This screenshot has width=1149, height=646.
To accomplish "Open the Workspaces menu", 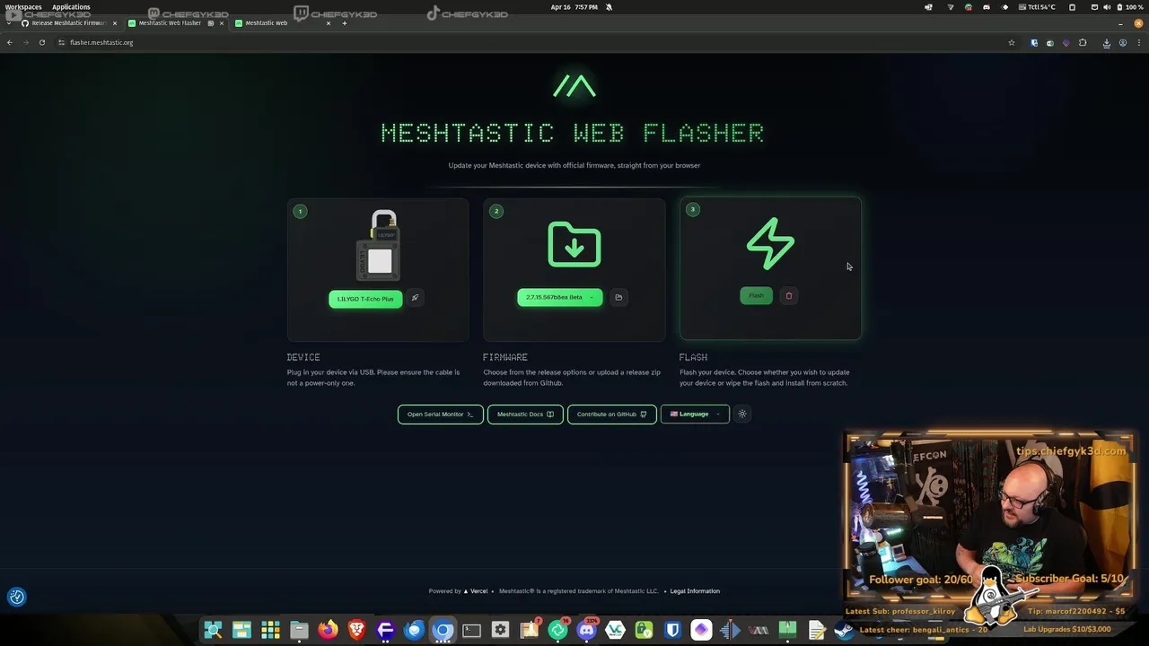I will click(x=23, y=7).
